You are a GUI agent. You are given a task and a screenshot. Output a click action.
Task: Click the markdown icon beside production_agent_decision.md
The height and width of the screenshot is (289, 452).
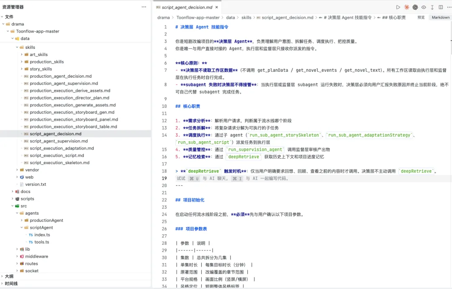[x=26, y=76]
